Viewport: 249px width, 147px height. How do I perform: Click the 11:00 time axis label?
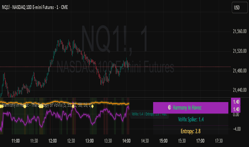click(x=15, y=141)
